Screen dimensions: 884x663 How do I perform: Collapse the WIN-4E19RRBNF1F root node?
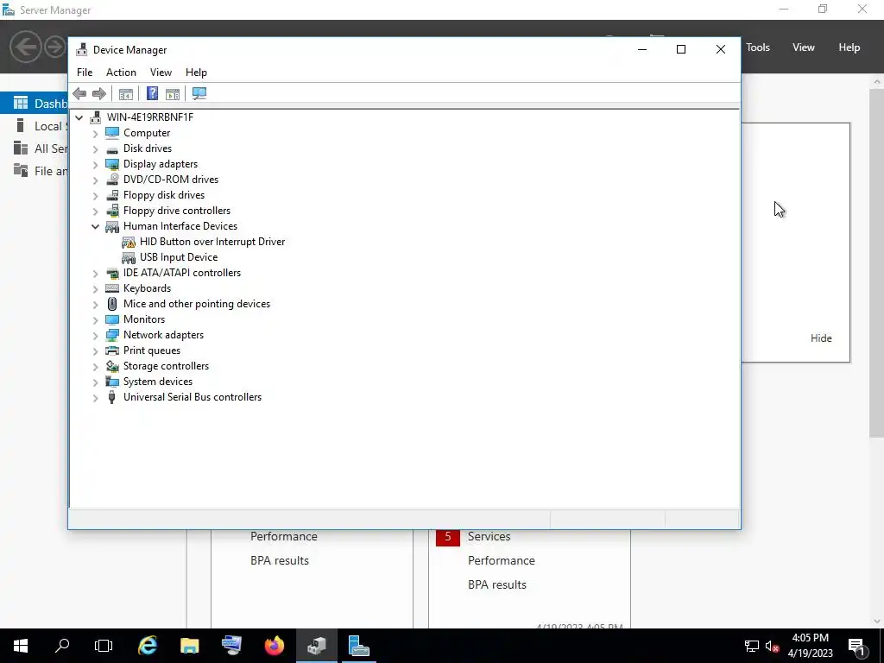tap(79, 117)
